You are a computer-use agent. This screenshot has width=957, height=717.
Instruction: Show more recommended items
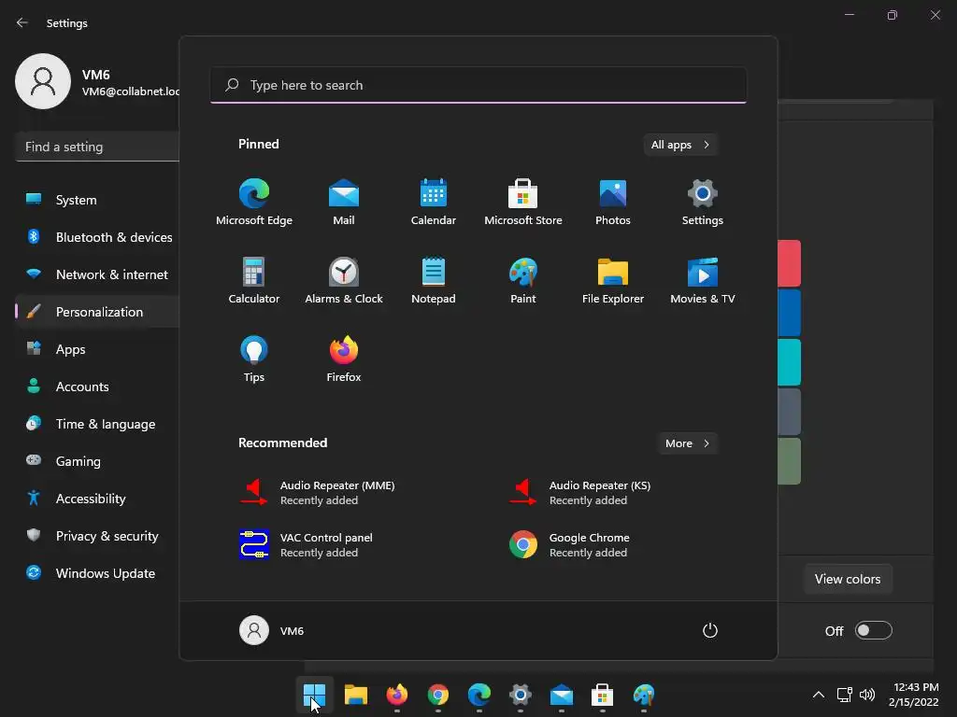tap(687, 443)
